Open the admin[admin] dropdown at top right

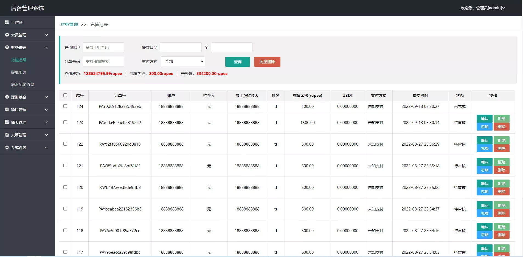coord(482,8)
